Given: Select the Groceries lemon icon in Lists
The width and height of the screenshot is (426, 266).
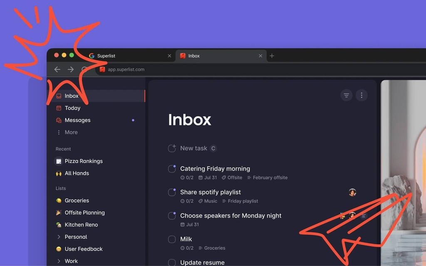Looking at the screenshot, I should coord(58,200).
